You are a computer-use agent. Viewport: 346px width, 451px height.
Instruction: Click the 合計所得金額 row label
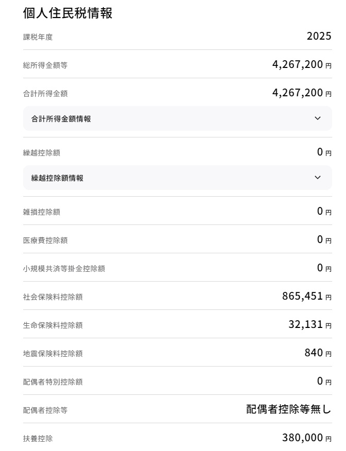coord(45,94)
